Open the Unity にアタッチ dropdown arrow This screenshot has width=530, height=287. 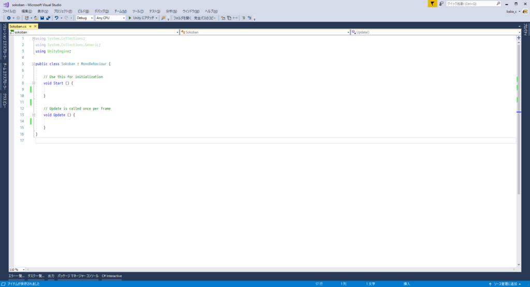coord(156,18)
